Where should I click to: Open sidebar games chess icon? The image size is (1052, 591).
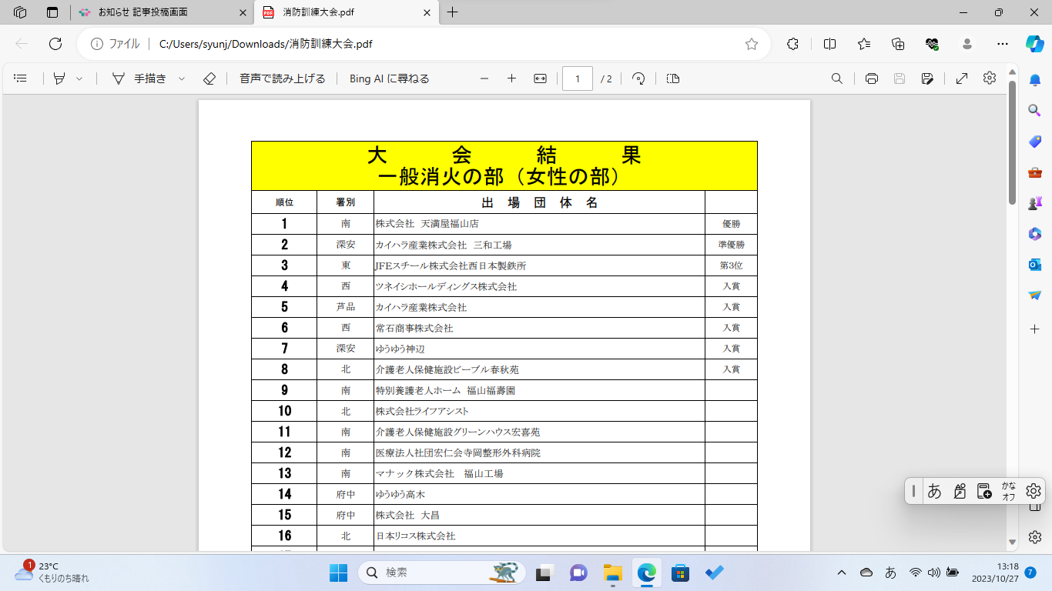click(1035, 203)
